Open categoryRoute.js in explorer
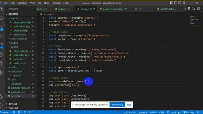Image resolution: width=203 pixels, height=114 pixels. [22, 51]
